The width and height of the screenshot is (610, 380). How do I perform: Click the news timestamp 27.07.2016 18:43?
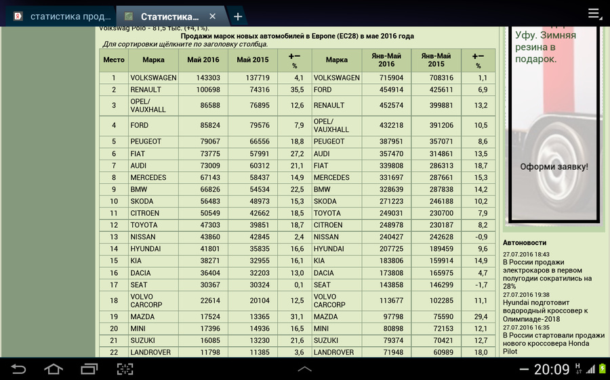[x=526, y=254]
